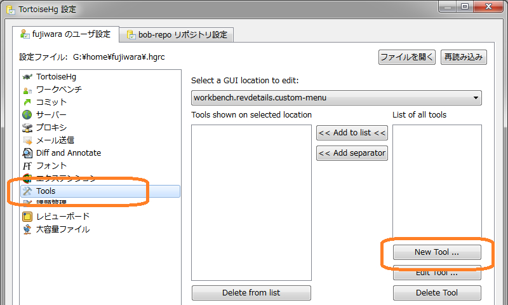
Task: Click the Ff フォント icon
Action: pyautogui.click(x=27, y=166)
